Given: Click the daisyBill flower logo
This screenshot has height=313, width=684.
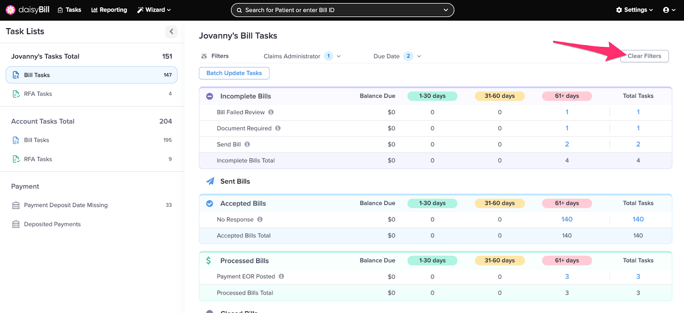Looking at the screenshot, I should [x=11, y=10].
